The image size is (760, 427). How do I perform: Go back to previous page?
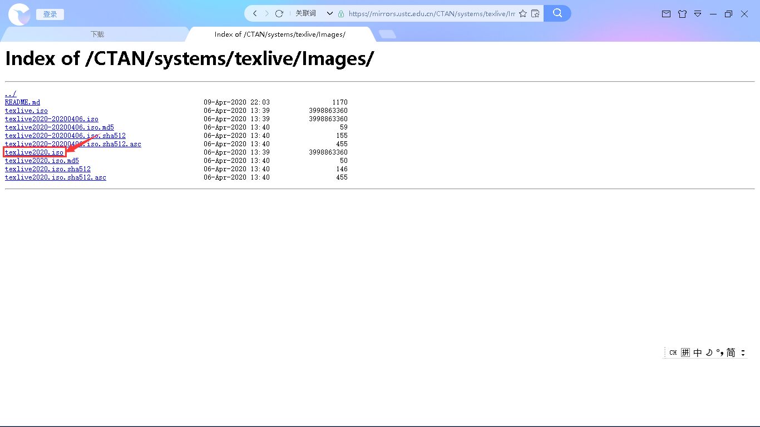click(255, 13)
